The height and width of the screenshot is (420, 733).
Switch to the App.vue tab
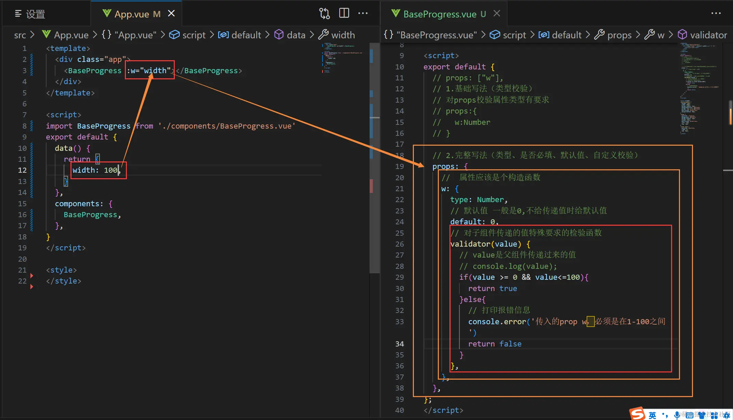tap(137, 14)
